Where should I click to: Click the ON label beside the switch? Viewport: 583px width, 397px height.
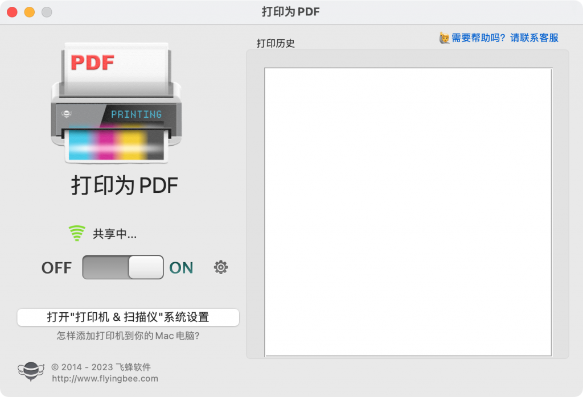[x=180, y=267]
